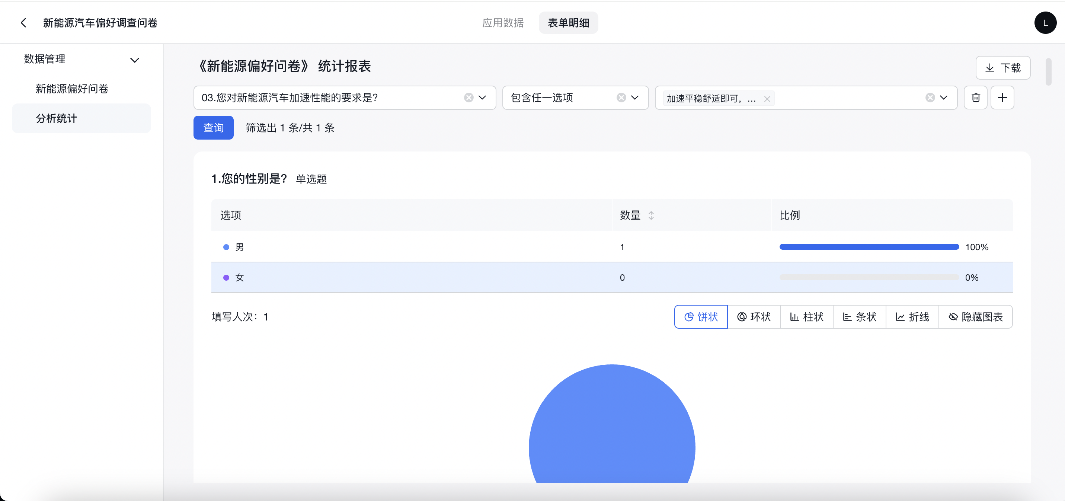1065x501 pixels.
Task: Select 分析统计 in sidebar
Action: [x=81, y=118]
